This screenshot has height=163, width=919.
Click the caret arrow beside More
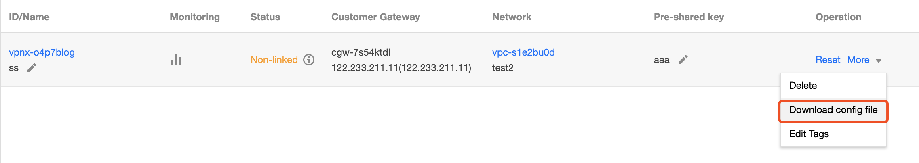879,61
